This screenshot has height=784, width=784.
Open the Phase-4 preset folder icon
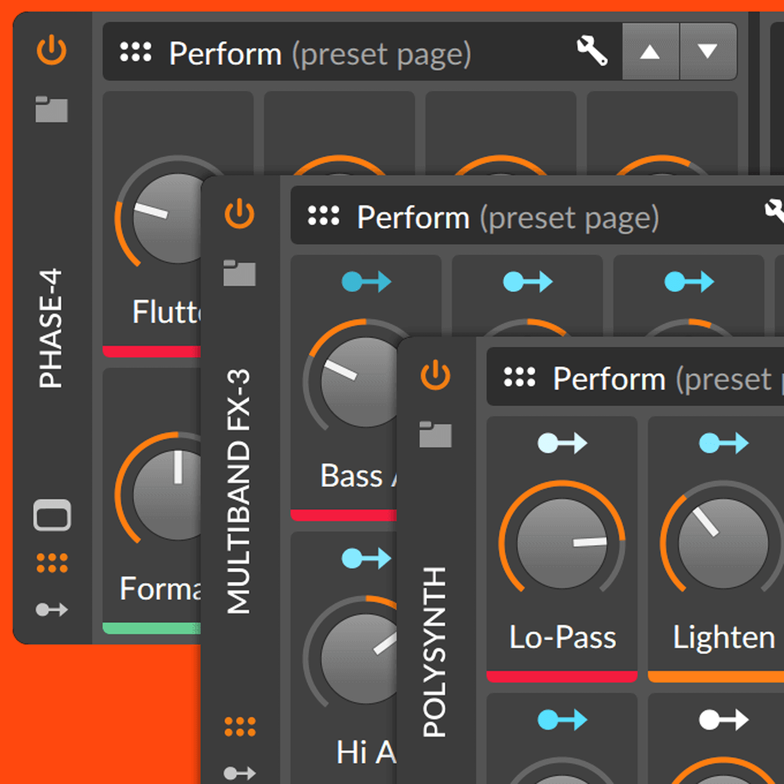click(52, 109)
